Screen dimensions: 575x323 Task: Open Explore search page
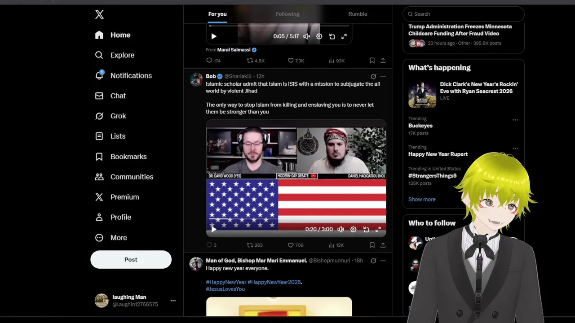point(115,55)
